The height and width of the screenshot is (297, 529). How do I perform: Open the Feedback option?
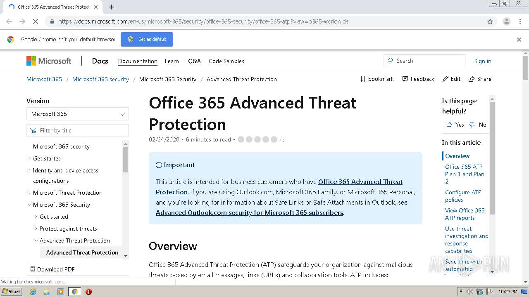[418, 79]
